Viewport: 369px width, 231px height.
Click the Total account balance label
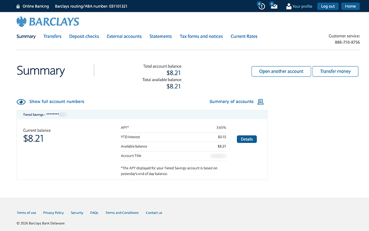pos(162,66)
